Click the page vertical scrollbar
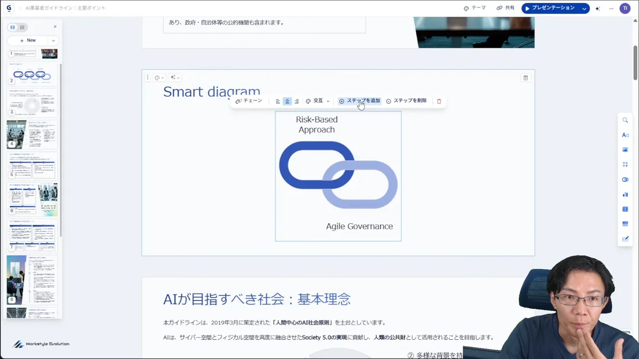639x359 pixels. (635, 63)
